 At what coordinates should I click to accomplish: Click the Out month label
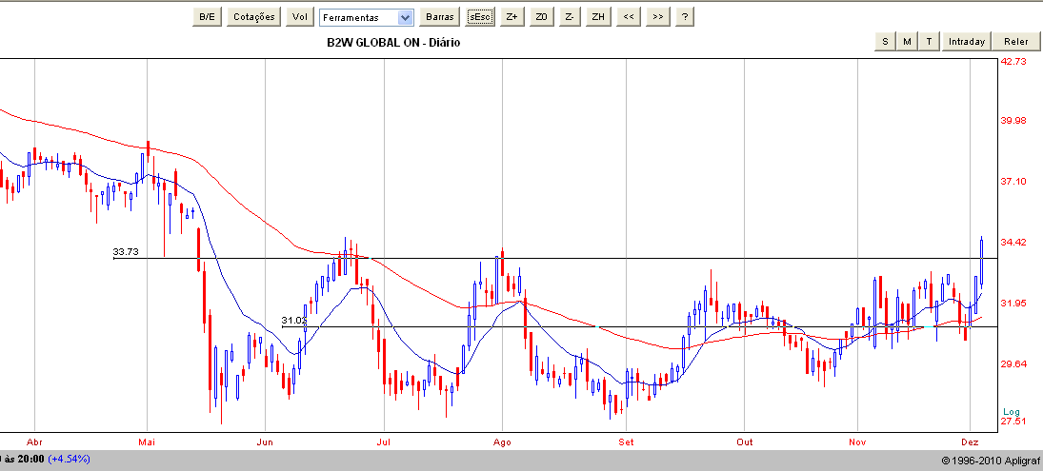point(744,442)
